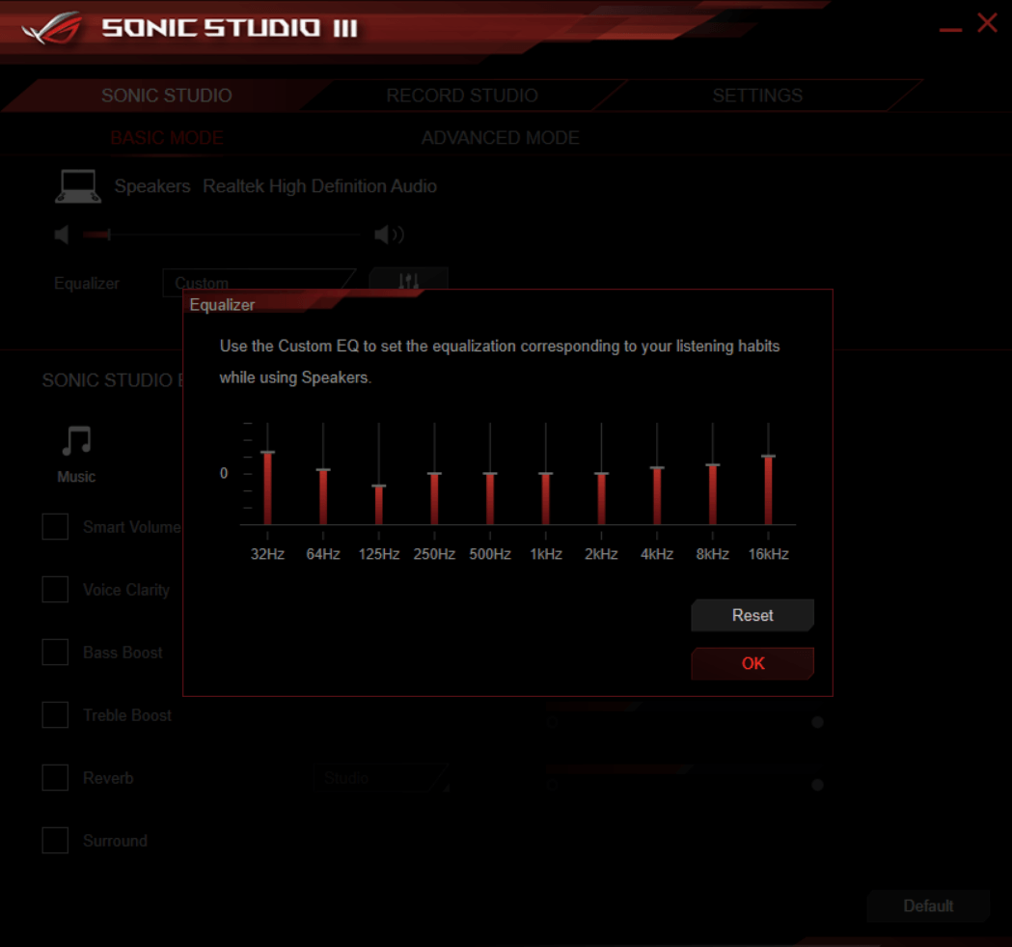1012x947 pixels.
Task: Click the ROG logo in title bar
Action: click(54, 29)
